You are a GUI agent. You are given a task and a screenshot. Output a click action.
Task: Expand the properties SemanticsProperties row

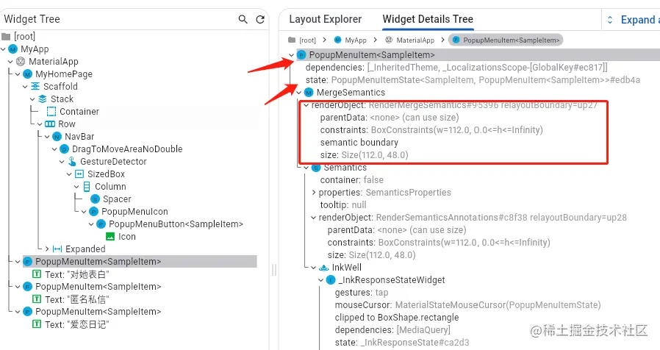(314, 193)
